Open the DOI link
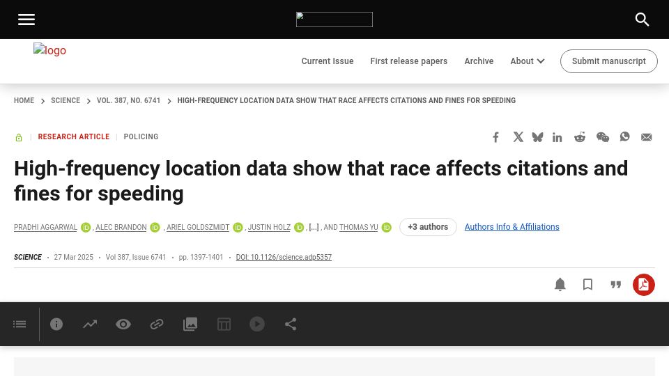 tap(284, 257)
